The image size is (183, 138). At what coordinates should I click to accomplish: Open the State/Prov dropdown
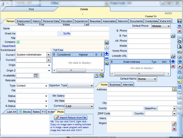174,108
